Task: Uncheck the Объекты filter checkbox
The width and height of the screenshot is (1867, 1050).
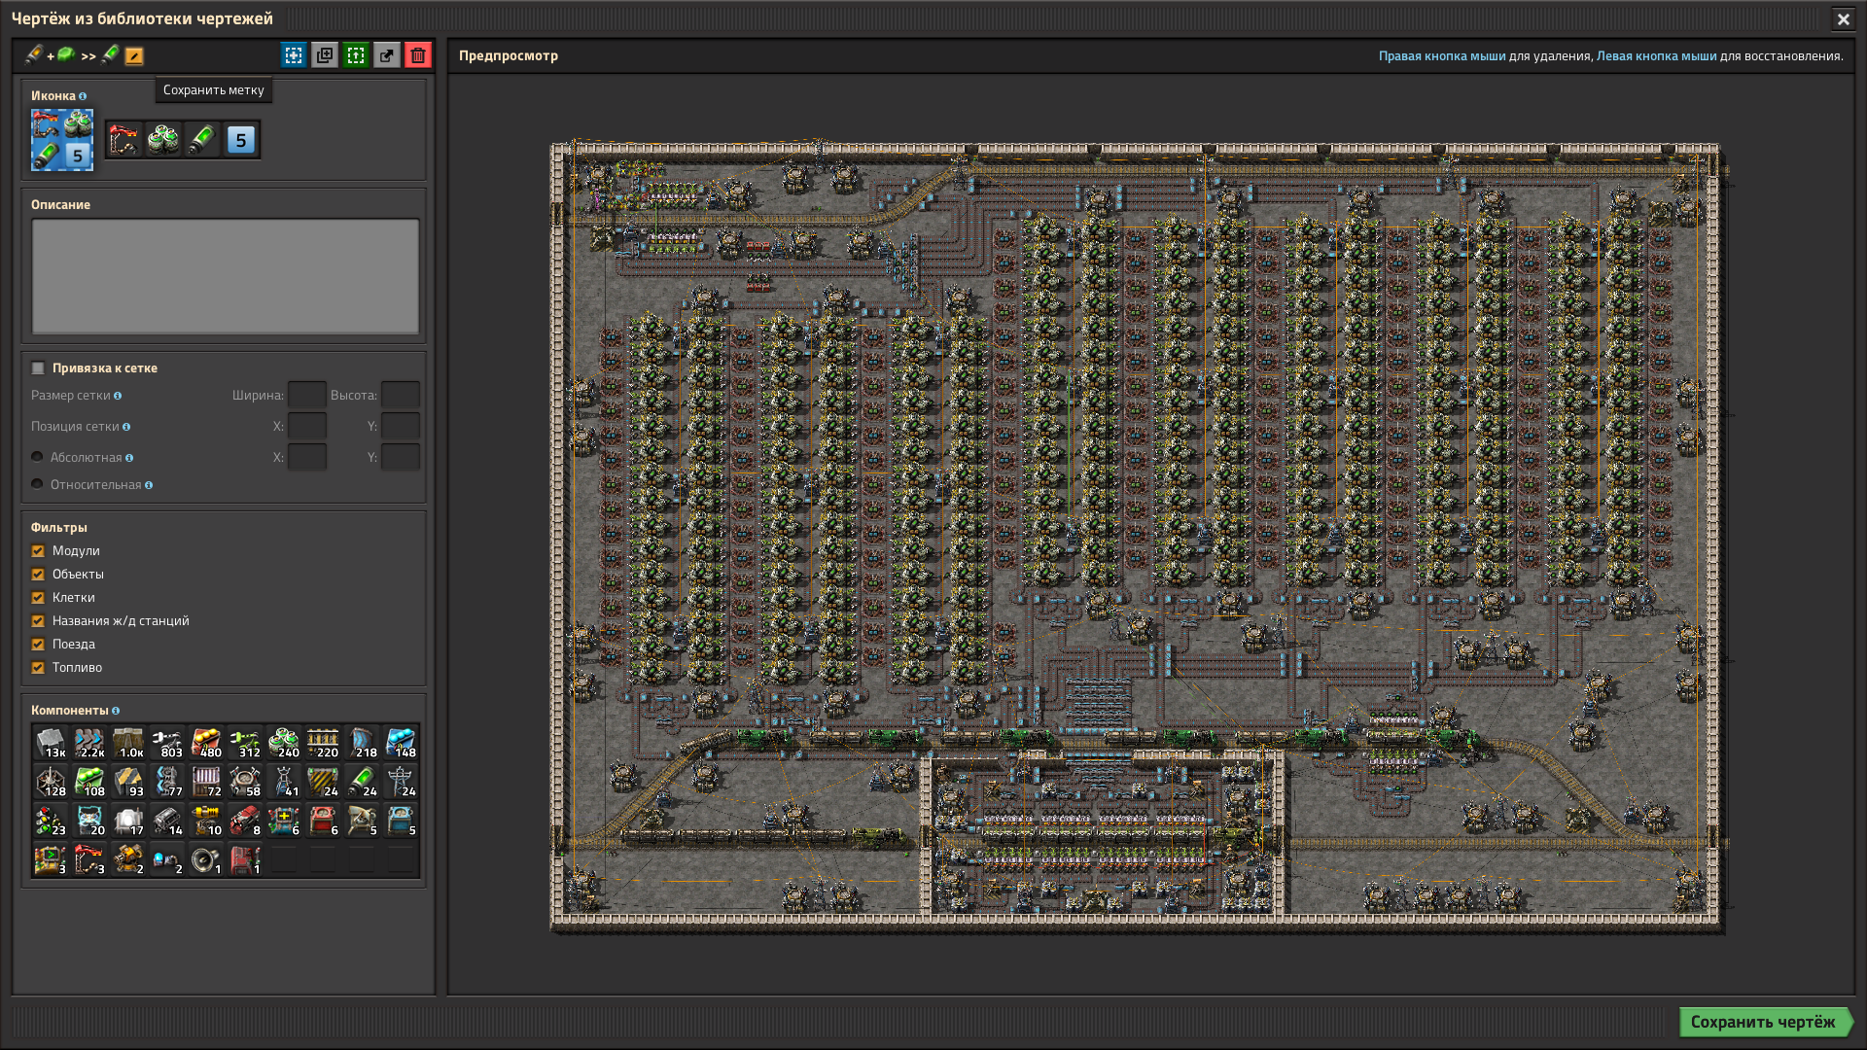Action: [38, 575]
